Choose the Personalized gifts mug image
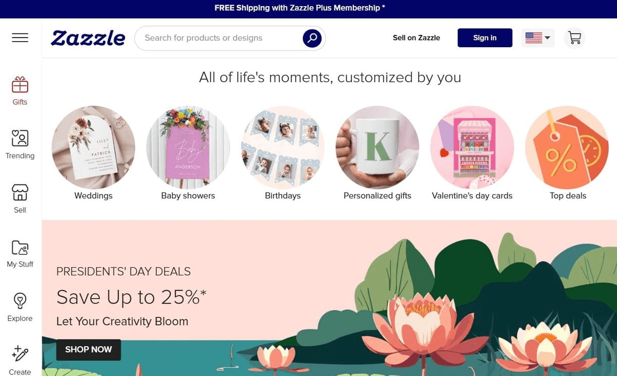 [x=377, y=147]
